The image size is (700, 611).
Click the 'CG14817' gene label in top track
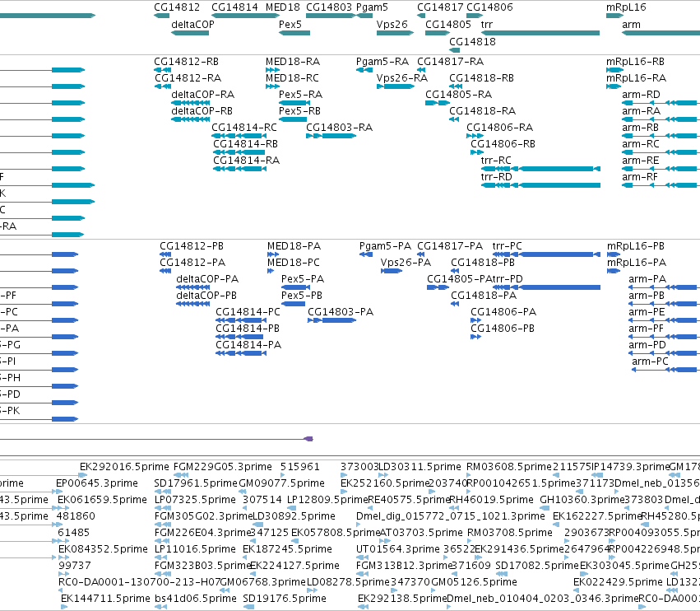click(440, 7)
